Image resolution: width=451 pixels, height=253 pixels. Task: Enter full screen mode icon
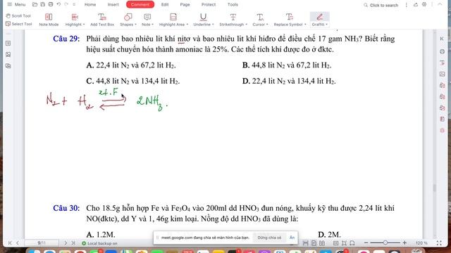click(439, 243)
